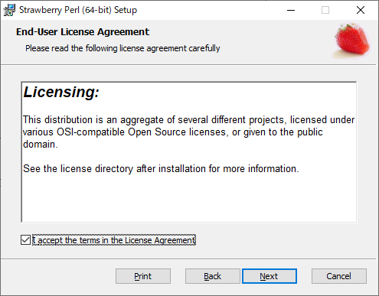Click the "This distribution is an aggregate" paragraph line
379x296 pixels.
(x=189, y=120)
